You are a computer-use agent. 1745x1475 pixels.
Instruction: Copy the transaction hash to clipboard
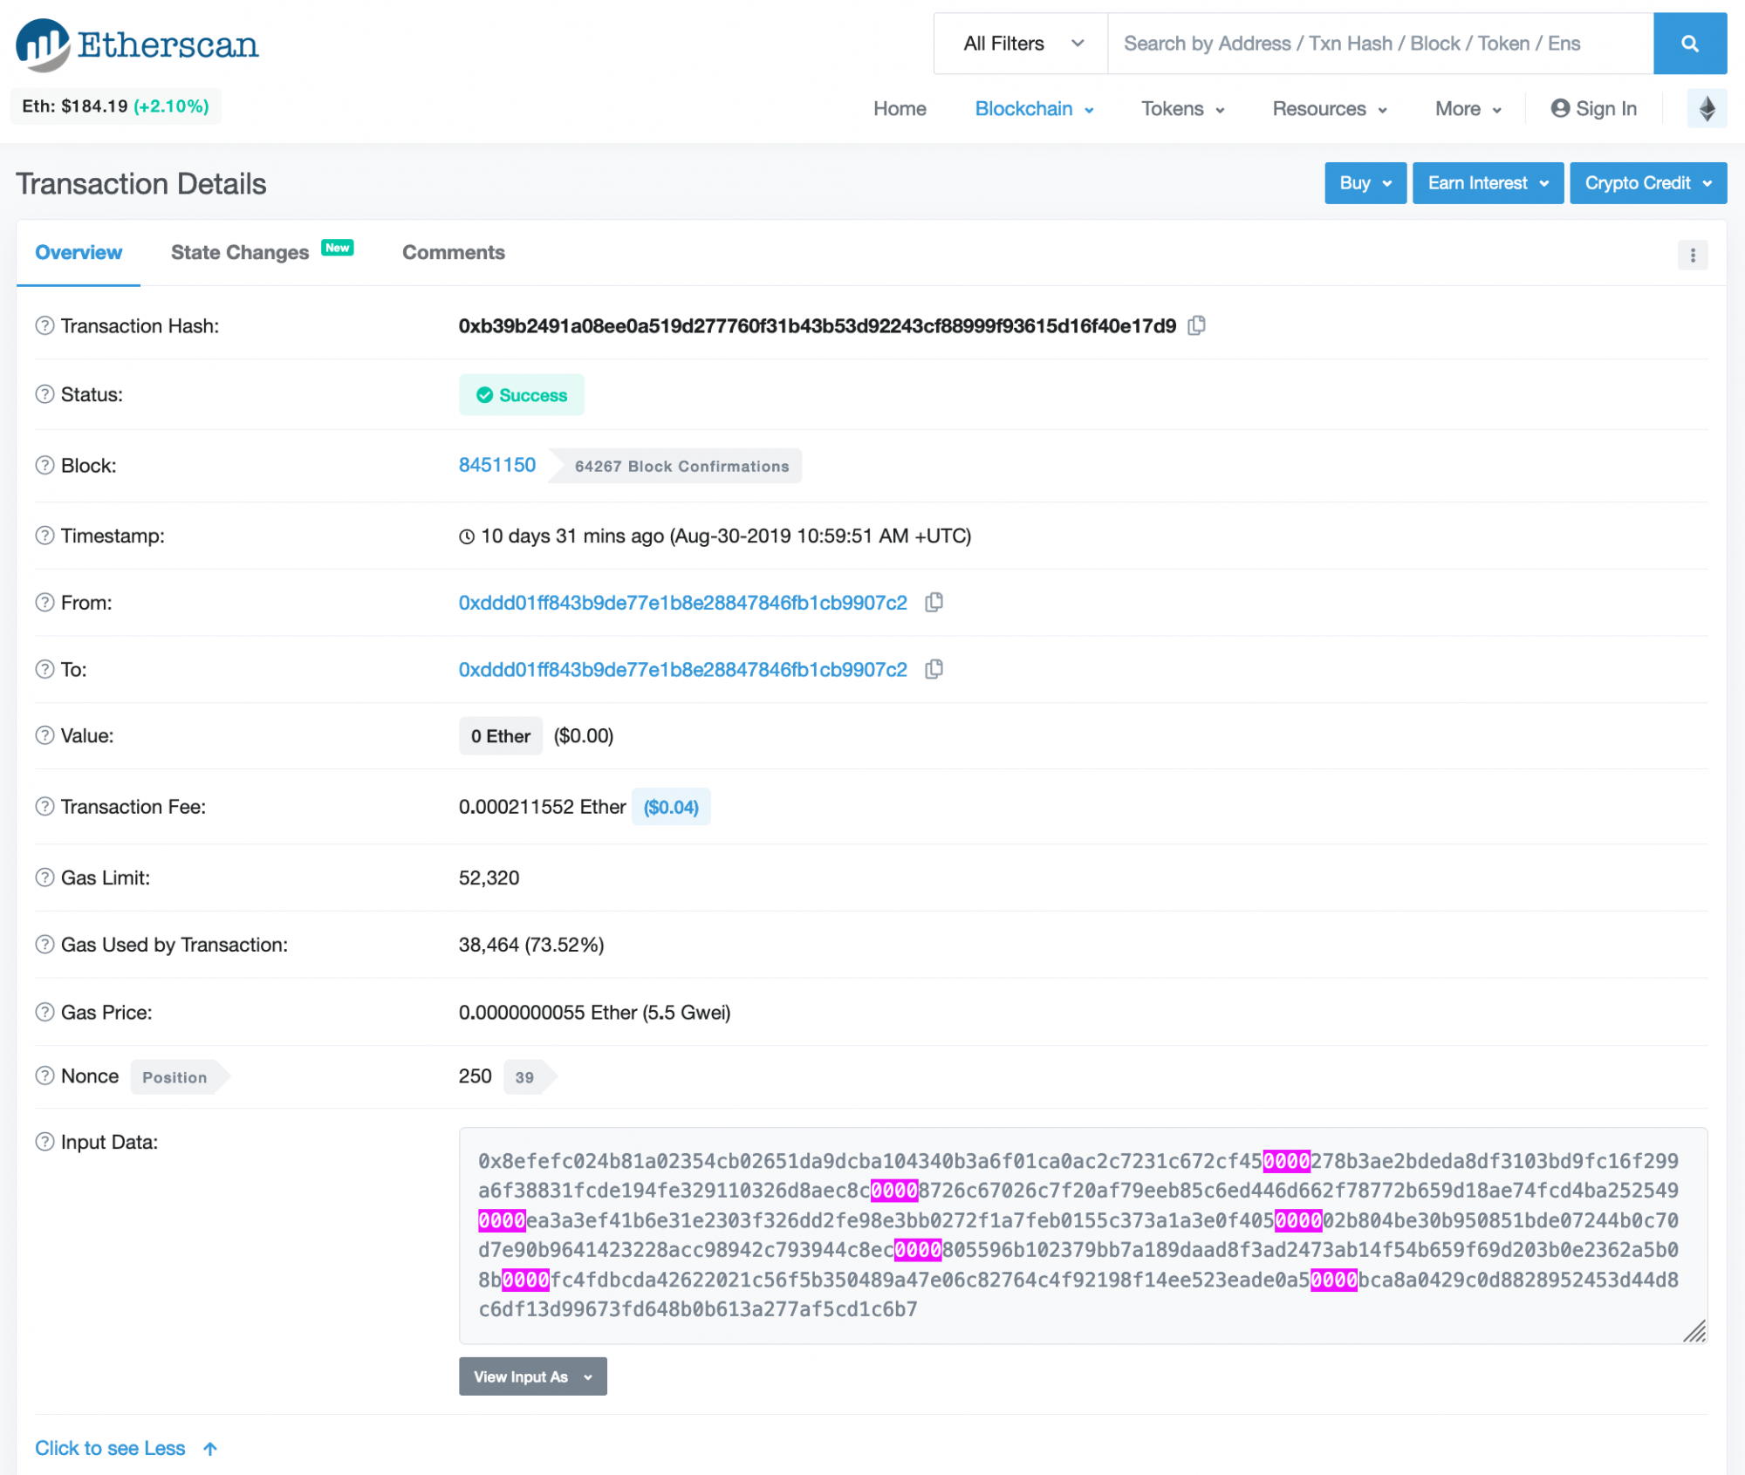click(1197, 325)
